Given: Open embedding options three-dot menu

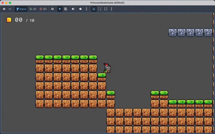Looking at the screenshot, I should tap(112, 9).
